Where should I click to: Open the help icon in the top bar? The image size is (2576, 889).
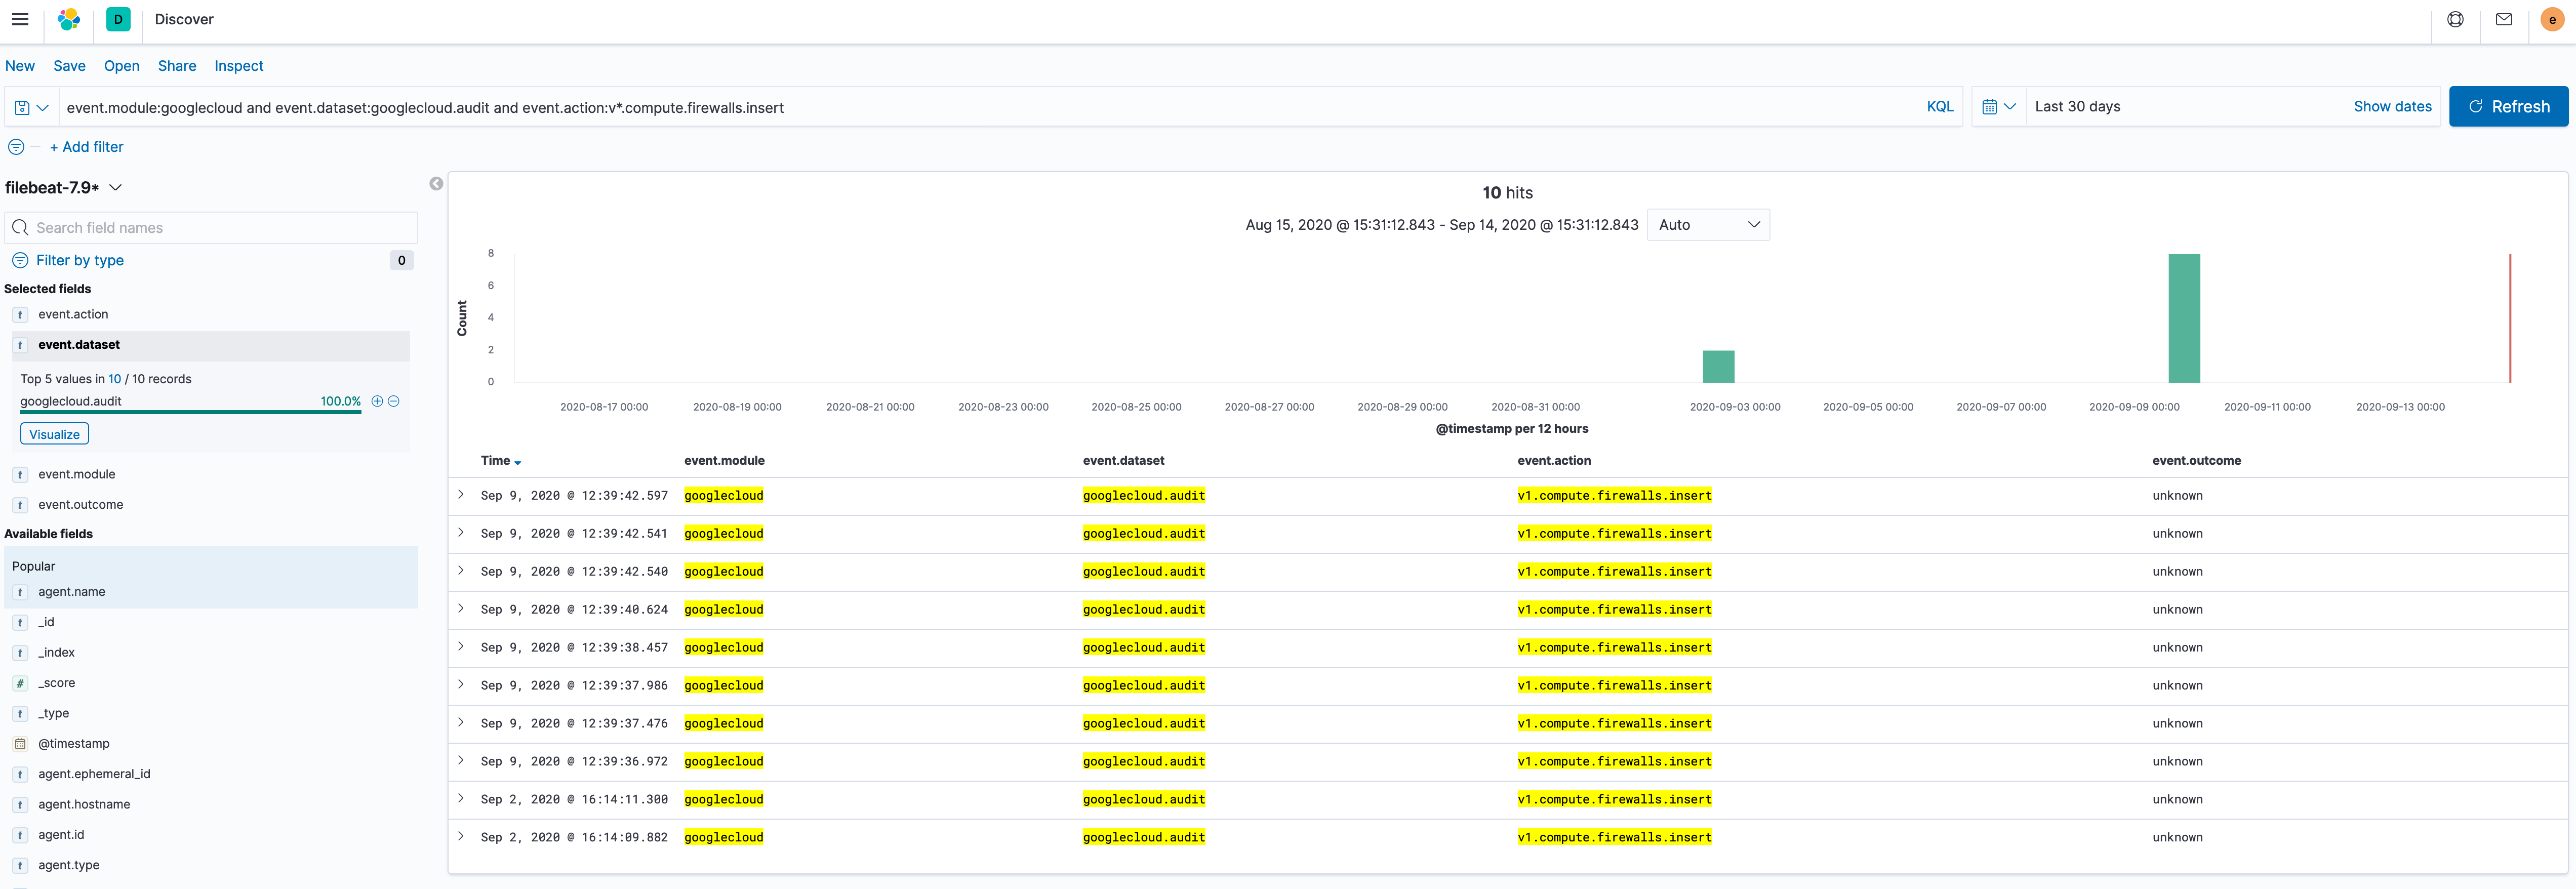2455,19
